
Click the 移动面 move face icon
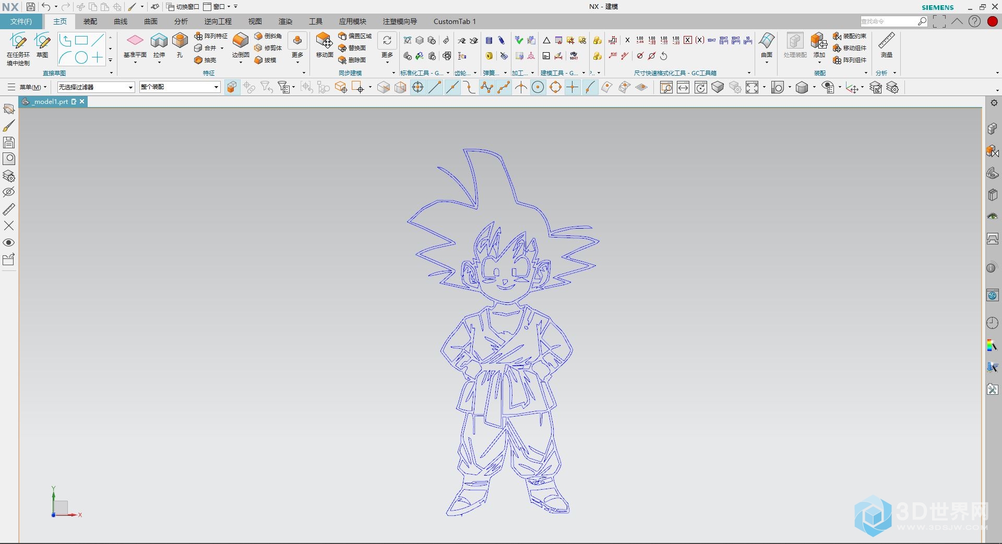point(324,41)
